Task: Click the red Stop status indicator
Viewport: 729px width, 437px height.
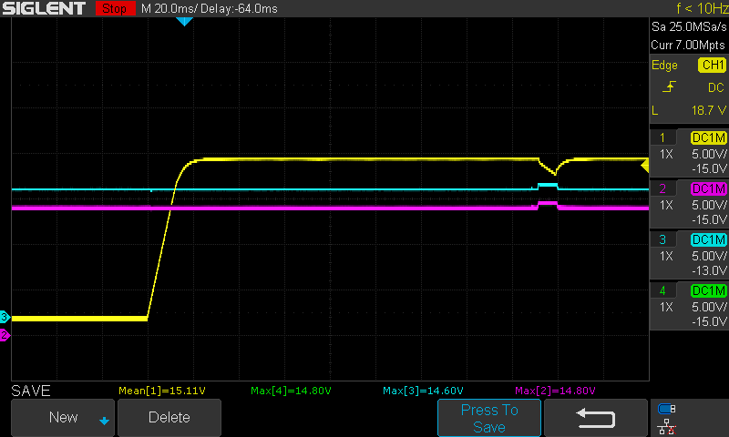Action: pyautogui.click(x=115, y=8)
